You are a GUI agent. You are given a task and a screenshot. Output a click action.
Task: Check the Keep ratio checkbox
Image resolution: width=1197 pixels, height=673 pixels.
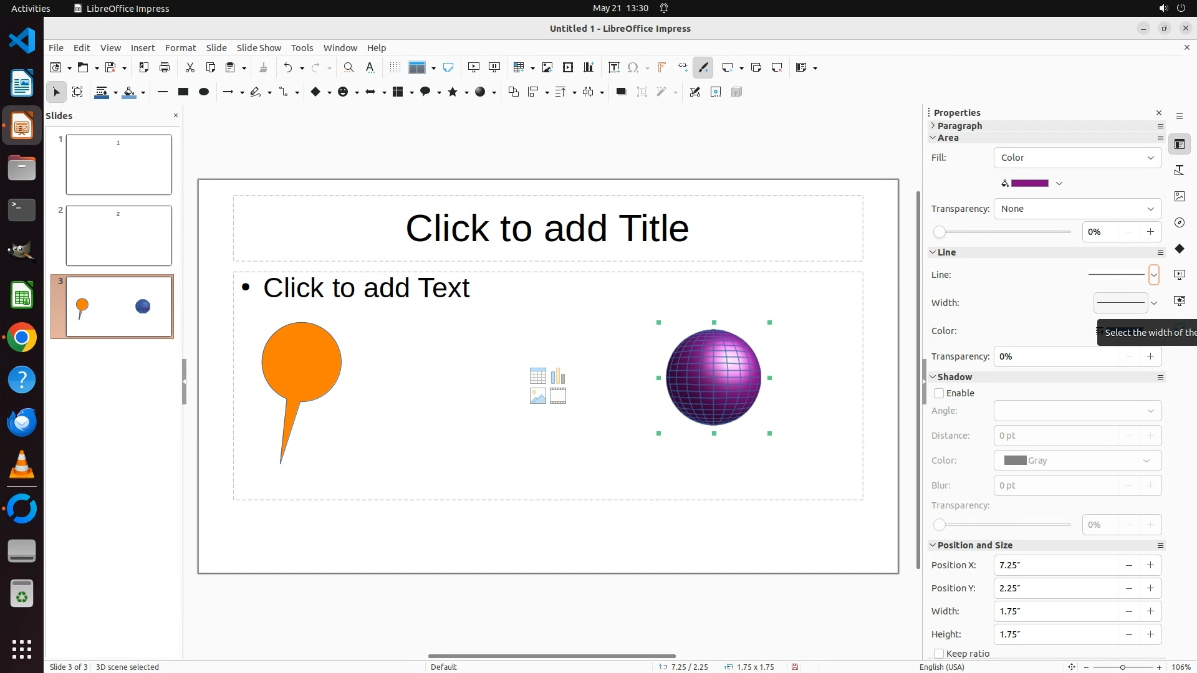(939, 653)
